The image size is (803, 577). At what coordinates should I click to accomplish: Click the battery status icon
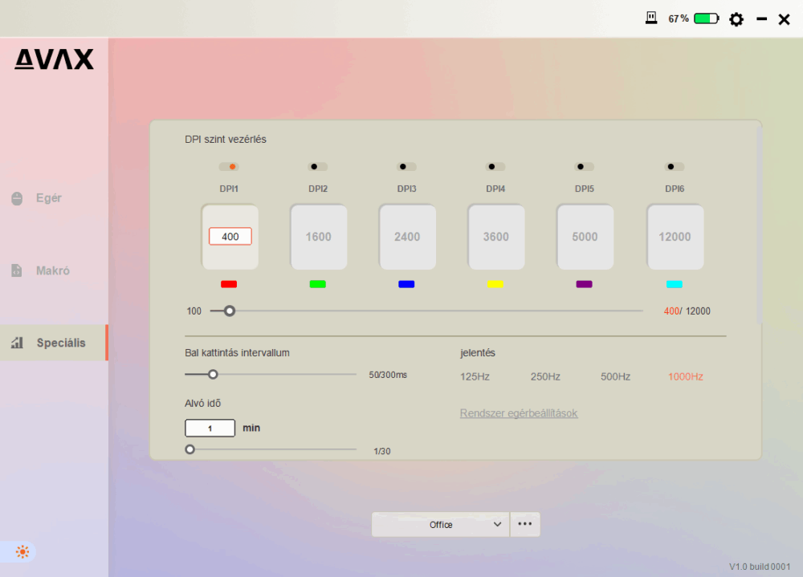pos(707,18)
